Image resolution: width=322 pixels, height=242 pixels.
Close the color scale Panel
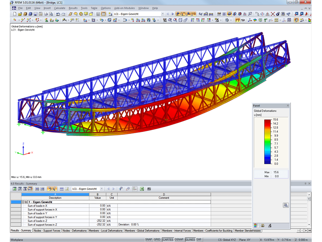pyautogui.click(x=288, y=106)
